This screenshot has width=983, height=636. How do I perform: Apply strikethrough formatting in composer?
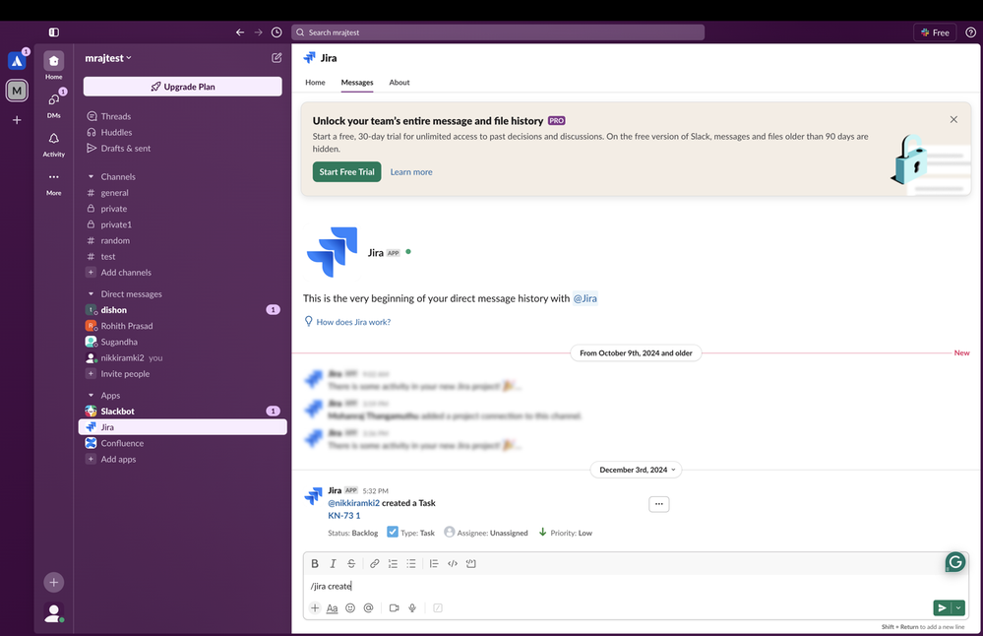351,563
